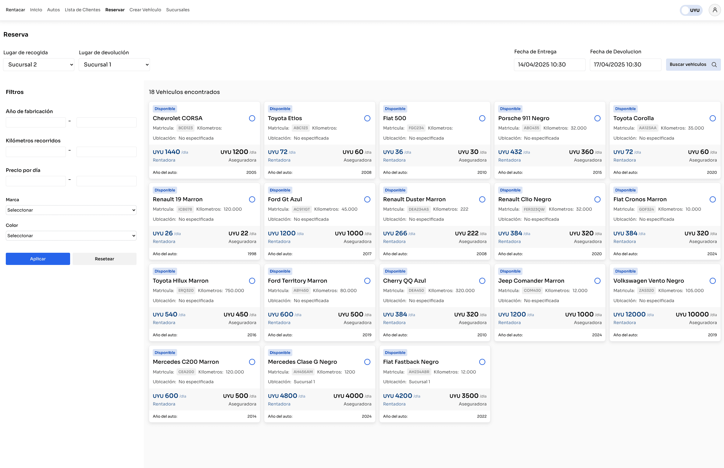Image resolution: width=724 pixels, height=468 pixels.
Task: Choose the Toyota Corolla radio button
Action: [713, 118]
